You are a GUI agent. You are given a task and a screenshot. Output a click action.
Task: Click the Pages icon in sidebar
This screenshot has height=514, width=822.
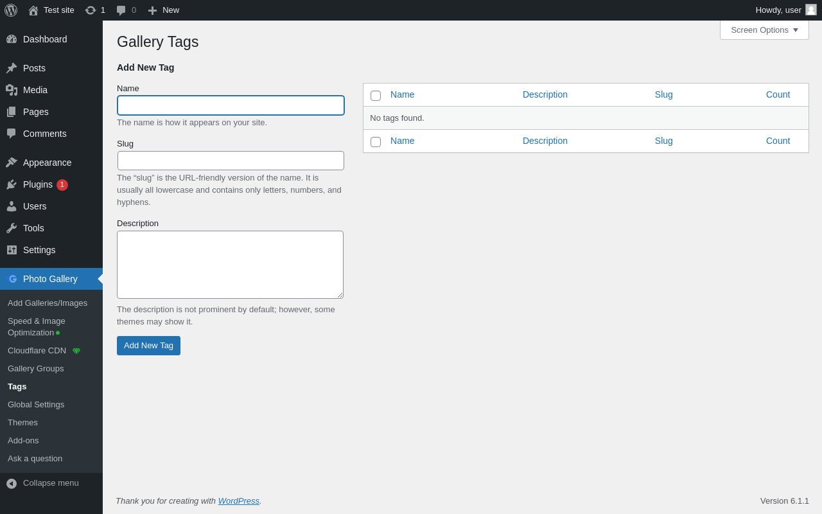[x=12, y=112]
